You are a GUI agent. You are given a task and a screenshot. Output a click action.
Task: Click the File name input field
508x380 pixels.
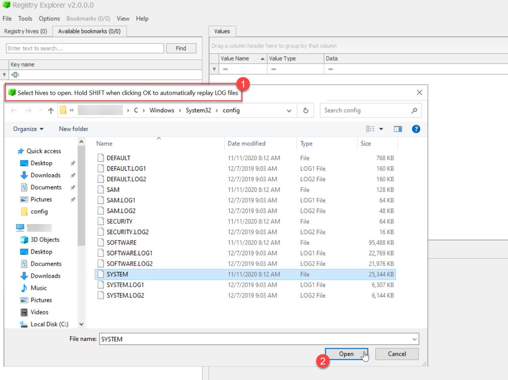point(255,339)
